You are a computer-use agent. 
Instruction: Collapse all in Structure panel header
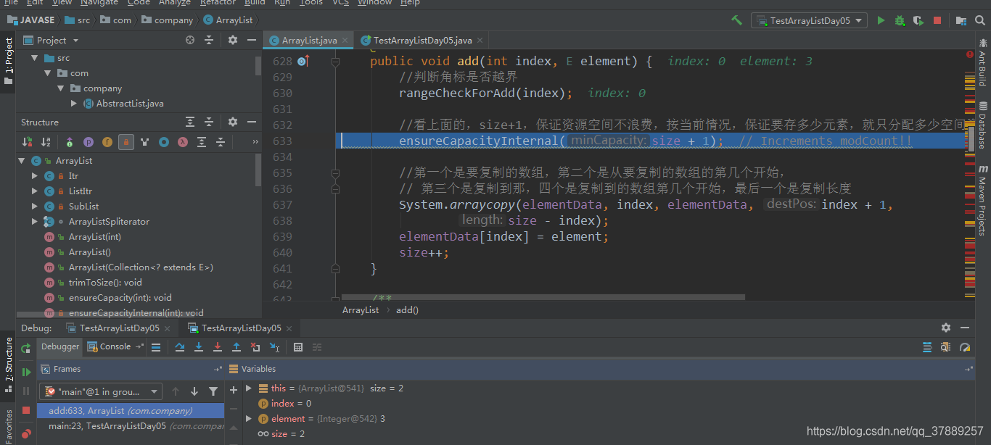209,122
